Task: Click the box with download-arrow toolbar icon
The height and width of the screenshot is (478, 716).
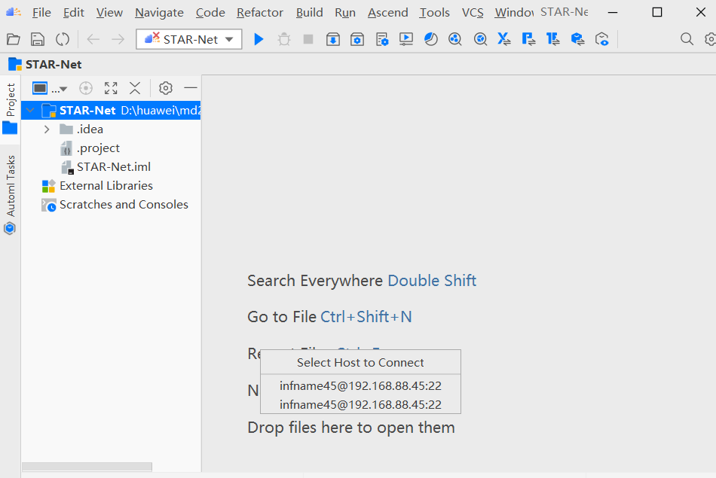Action: 333,40
